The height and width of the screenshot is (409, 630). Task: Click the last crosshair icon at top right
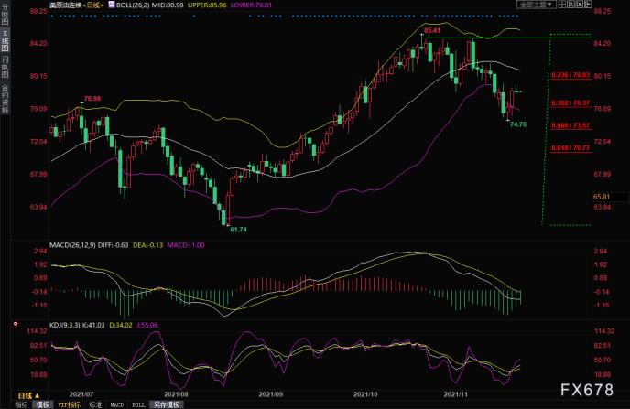(x=588, y=5)
